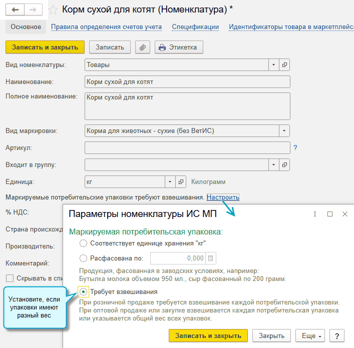
Task: Open the unit form next to the кг field
Action: click(x=181, y=182)
